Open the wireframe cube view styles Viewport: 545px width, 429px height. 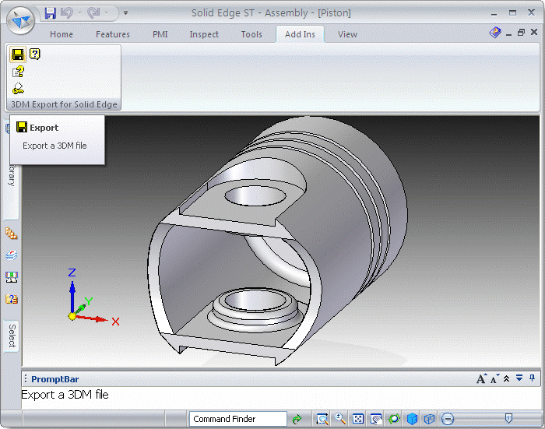pos(429,419)
